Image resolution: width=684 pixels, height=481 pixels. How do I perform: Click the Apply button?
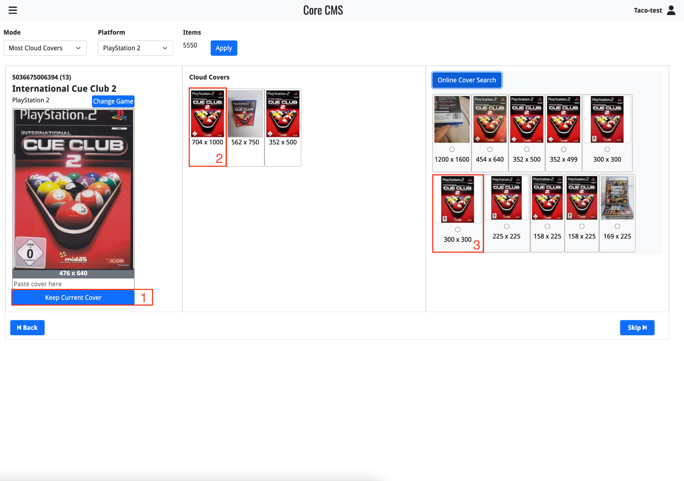[x=224, y=48]
